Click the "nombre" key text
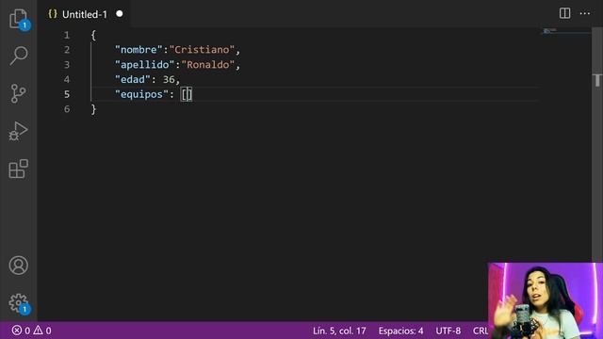This screenshot has width=603, height=339. (x=139, y=50)
